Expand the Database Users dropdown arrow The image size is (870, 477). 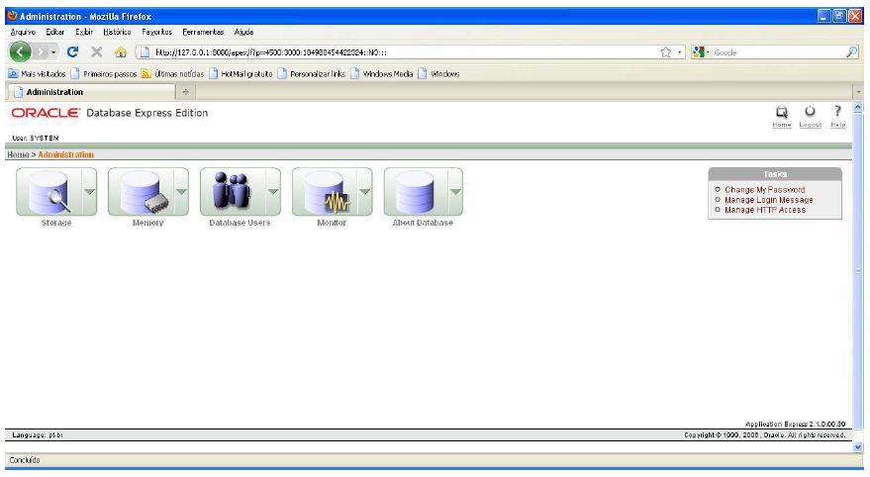point(273,192)
